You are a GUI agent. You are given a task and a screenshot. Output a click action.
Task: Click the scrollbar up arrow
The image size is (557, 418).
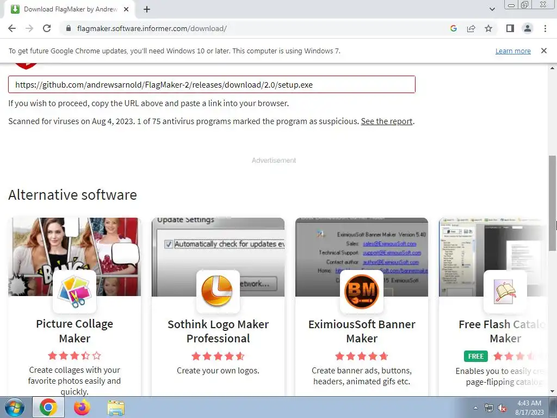coord(552,68)
